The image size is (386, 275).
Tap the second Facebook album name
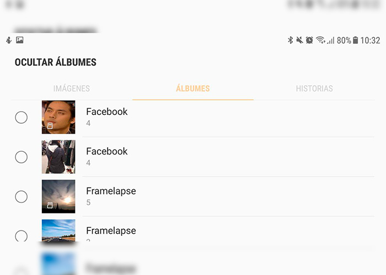click(x=107, y=151)
